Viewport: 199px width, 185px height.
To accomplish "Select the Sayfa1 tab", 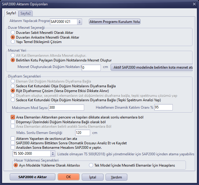I will tap(11, 13).
